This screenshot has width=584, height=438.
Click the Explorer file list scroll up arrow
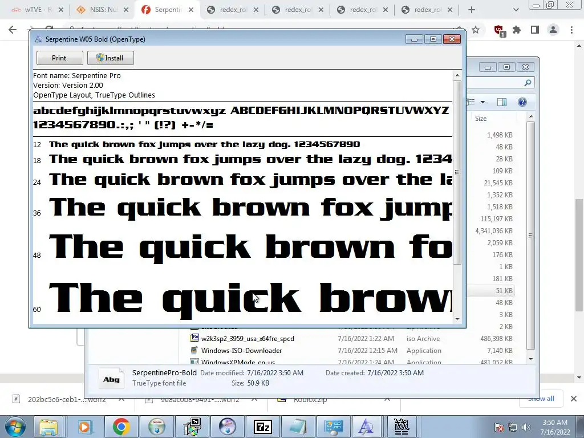click(x=531, y=117)
